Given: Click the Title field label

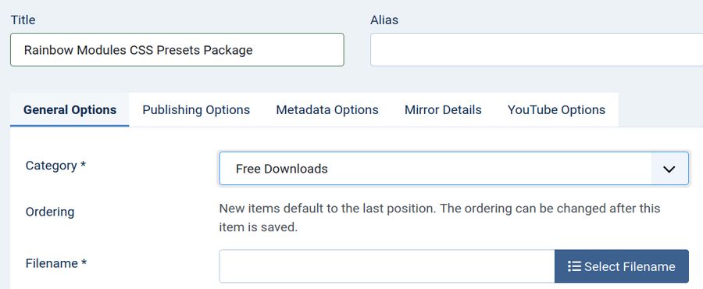Looking at the screenshot, I should (x=23, y=20).
